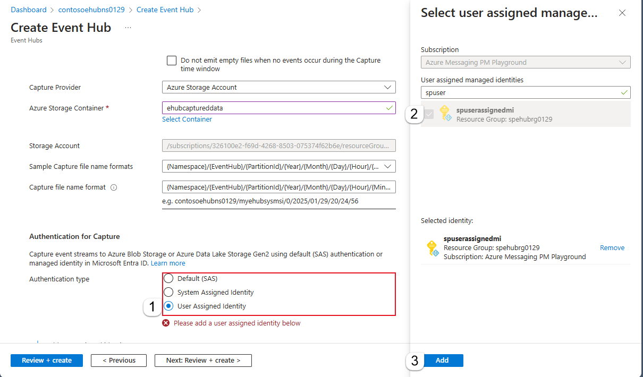Toggle the spuserassignedmi identity checkbox
This screenshot has height=377, width=643.
coord(429,114)
